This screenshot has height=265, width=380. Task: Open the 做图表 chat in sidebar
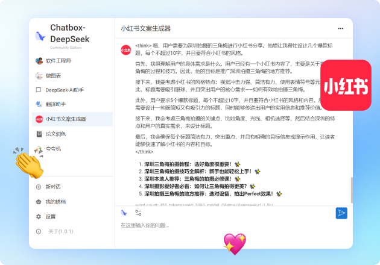pos(53,75)
